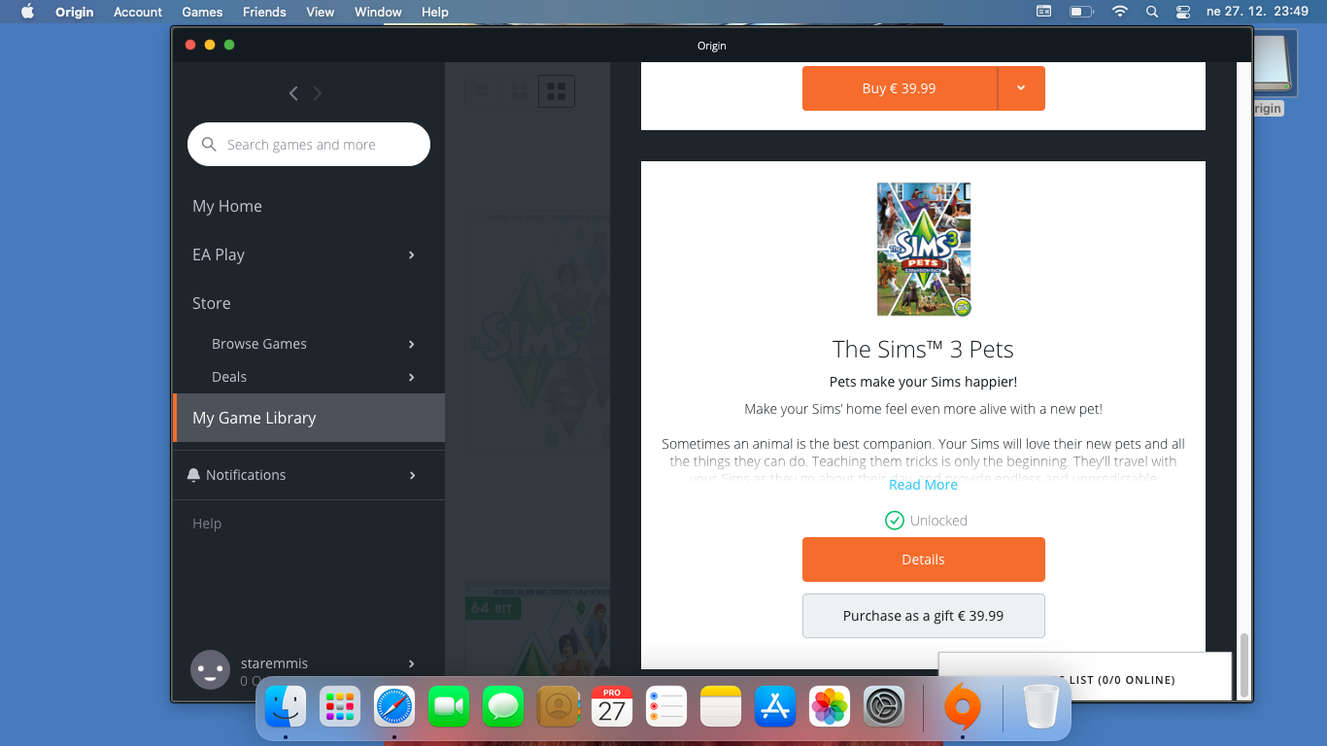Click the Purchase as a gift button
This screenshot has width=1327, height=746.
click(x=923, y=616)
